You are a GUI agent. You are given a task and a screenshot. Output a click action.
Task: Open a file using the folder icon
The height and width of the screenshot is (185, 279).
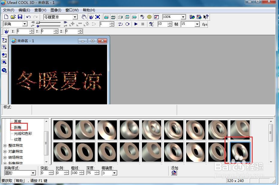13,17
